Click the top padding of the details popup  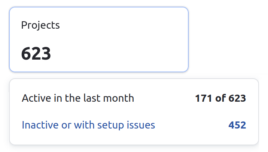(x=134, y=84)
